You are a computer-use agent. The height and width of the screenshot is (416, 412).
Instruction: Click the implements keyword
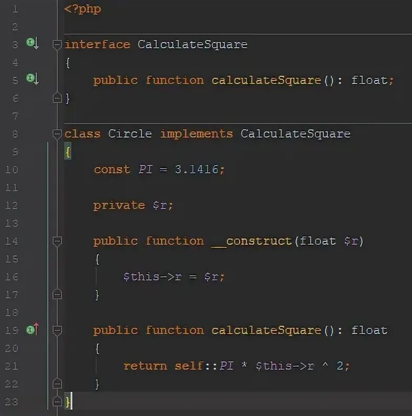click(197, 134)
